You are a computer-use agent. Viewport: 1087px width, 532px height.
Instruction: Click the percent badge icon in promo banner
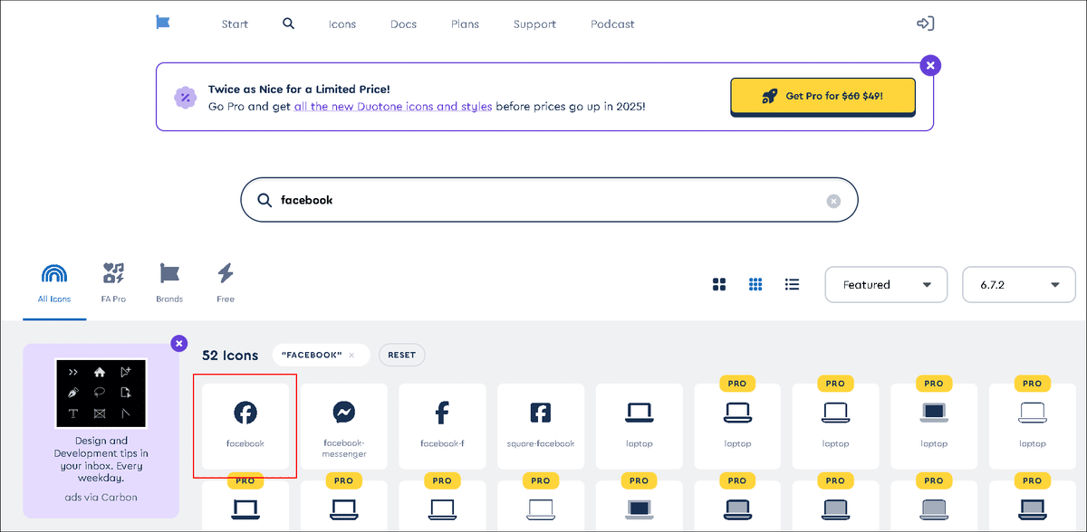pyautogui.click(x=186, y=97)
